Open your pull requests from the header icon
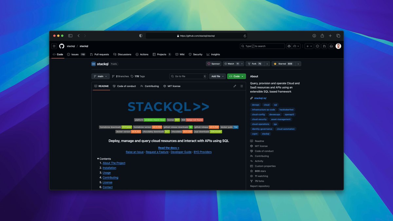The height and width of the screenshot is (221, 393). coord(324,46)
